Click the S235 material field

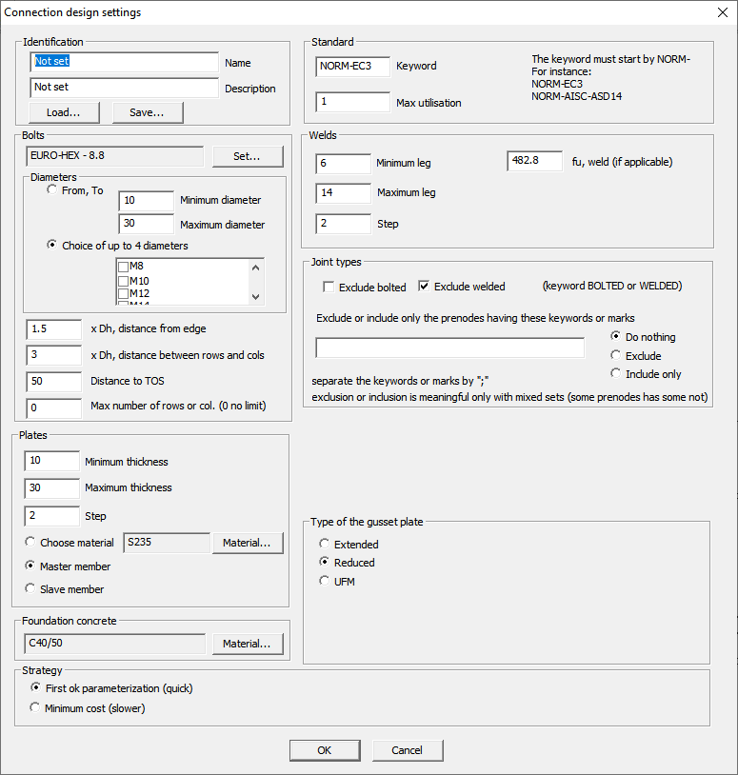167,543
